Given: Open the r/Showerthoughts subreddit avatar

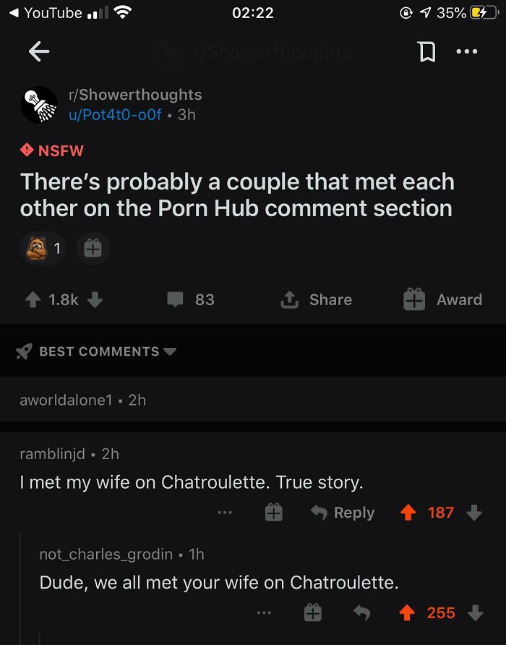Looking at the screenshot, I should click(38, 105).
